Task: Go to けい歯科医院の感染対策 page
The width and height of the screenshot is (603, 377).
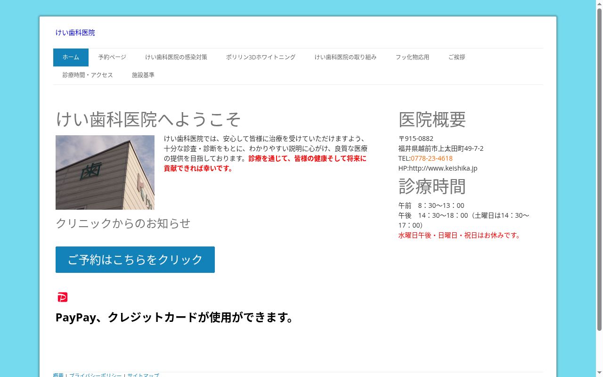Action: click(x=176, y=57)
